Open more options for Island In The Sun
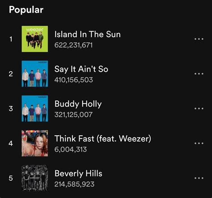212x198 pixels. point(199,39)
